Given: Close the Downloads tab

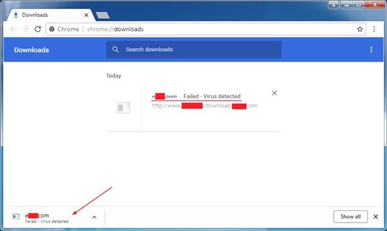Looking at the screenshot, I should 86,15.
